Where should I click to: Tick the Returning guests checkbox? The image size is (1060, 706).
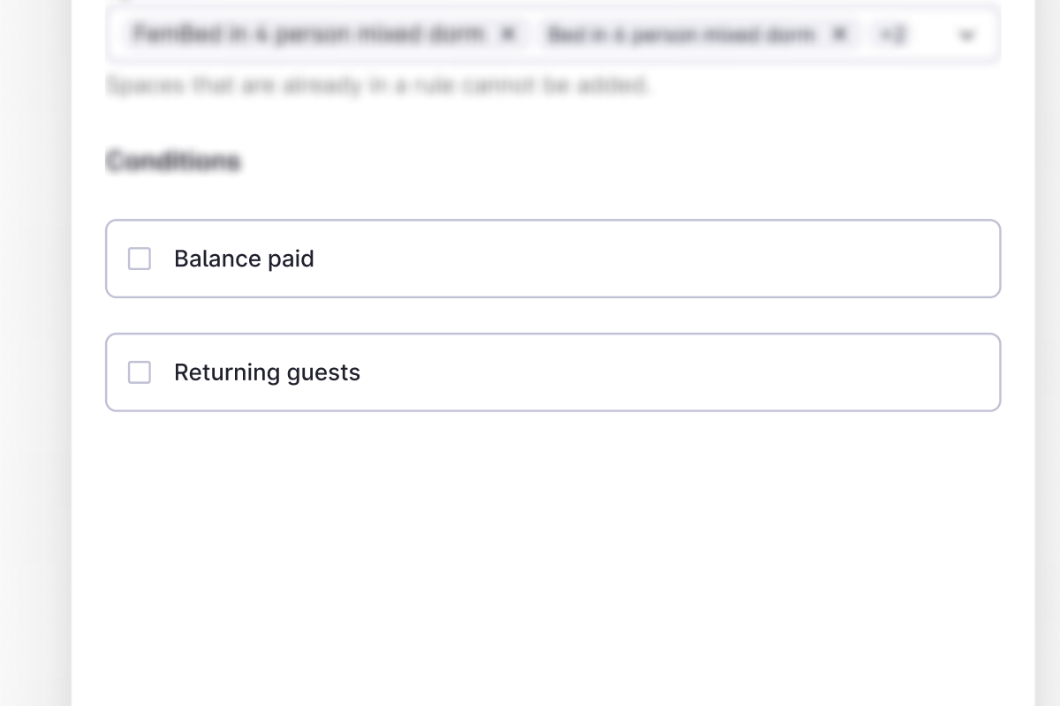140,372
